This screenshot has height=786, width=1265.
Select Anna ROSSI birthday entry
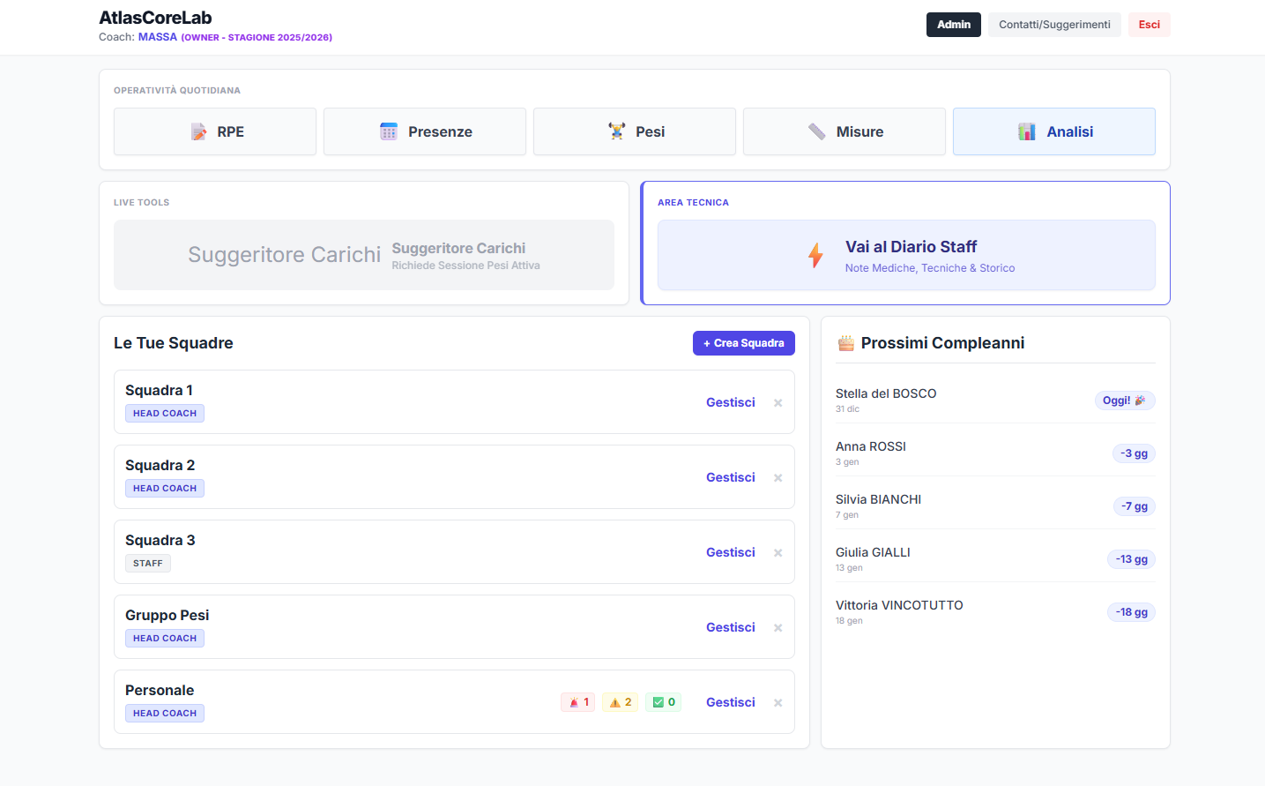click(995, 453)
